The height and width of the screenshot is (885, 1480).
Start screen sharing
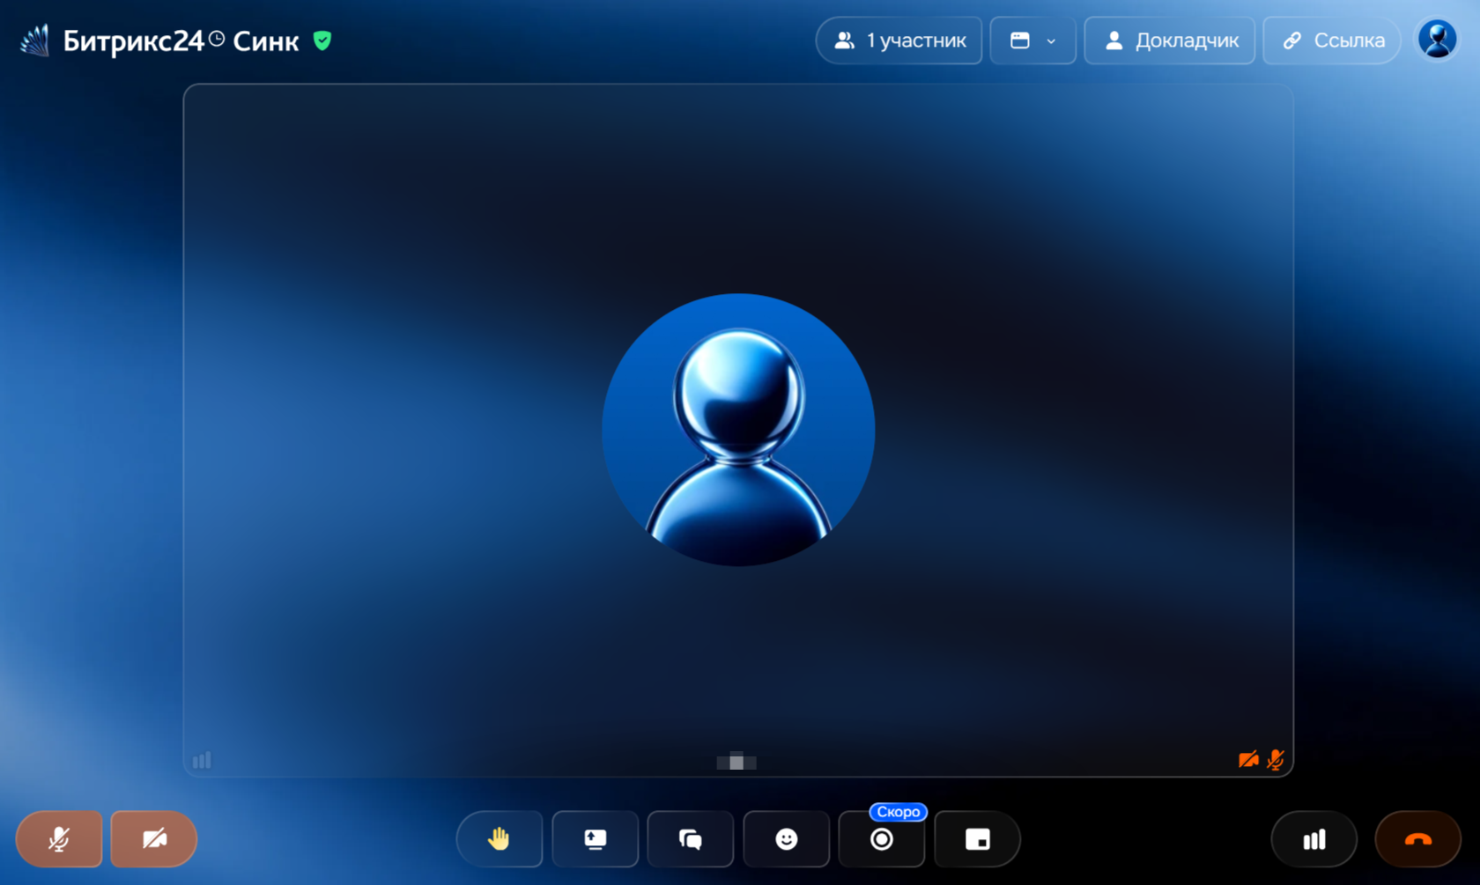click(596, 839)
